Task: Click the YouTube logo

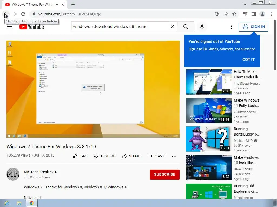Action: click(32, 27)
